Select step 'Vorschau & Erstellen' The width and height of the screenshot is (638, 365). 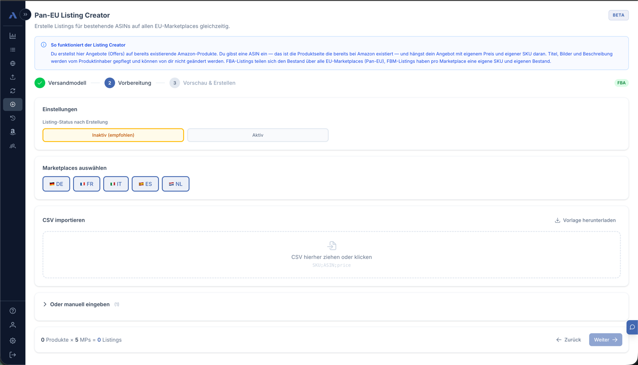[209, 83]
